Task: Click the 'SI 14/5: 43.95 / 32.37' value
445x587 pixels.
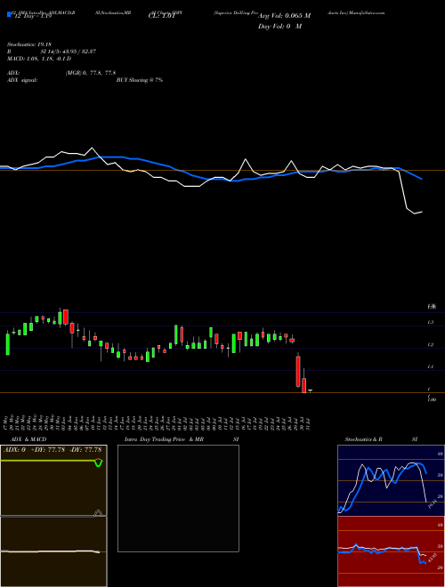Action: point(69,52)
